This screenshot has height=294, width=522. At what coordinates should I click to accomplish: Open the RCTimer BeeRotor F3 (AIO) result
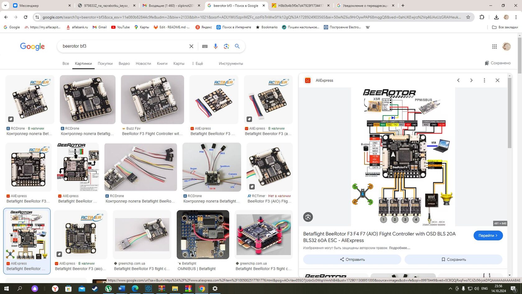[269, 167]
